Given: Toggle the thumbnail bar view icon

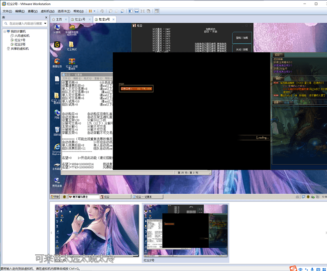Looking at the screenshot, I should tap(137, 11).
